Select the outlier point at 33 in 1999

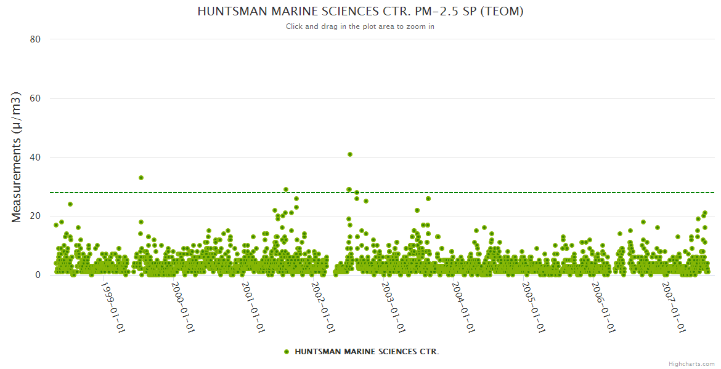click(141, 178)
